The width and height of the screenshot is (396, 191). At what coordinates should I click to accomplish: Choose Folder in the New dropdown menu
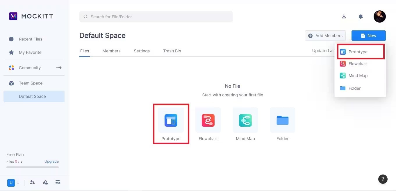tap(361, 88)
